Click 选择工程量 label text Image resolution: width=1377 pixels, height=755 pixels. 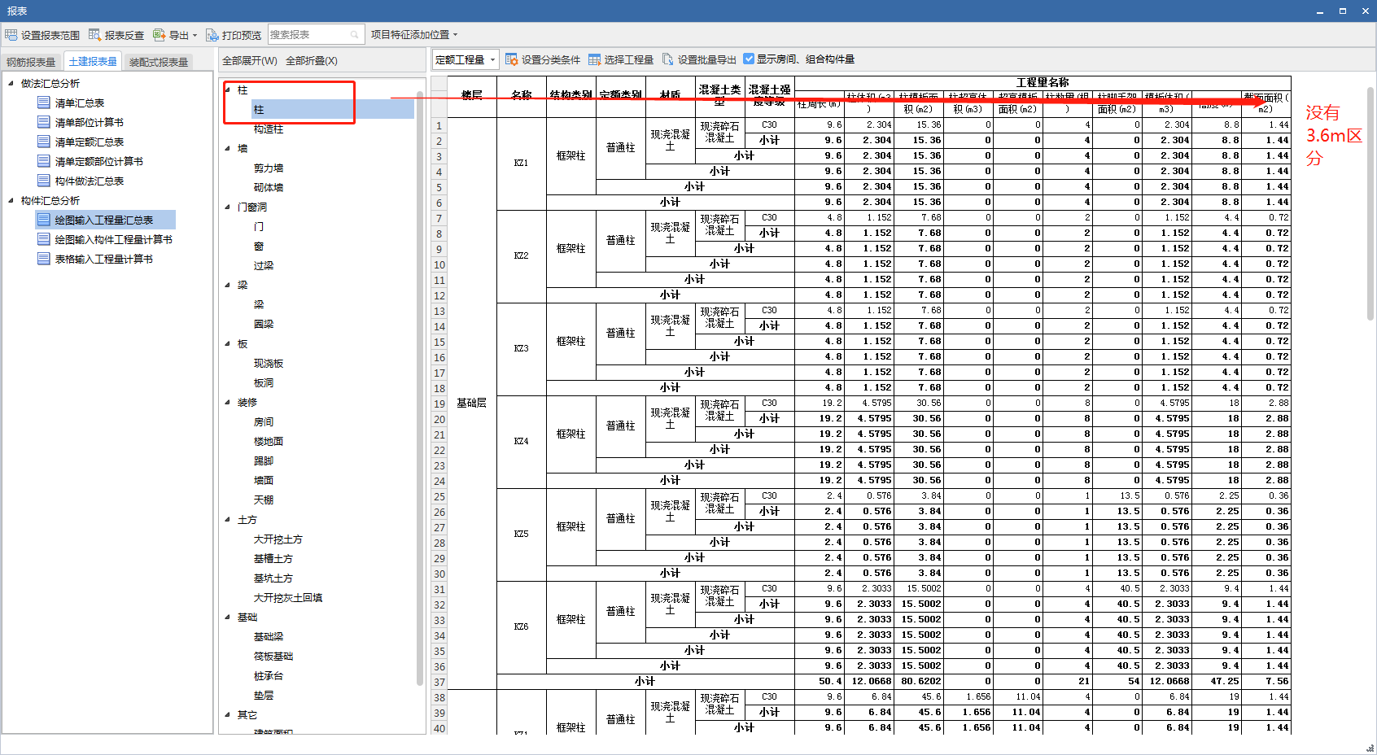point(629,59)
